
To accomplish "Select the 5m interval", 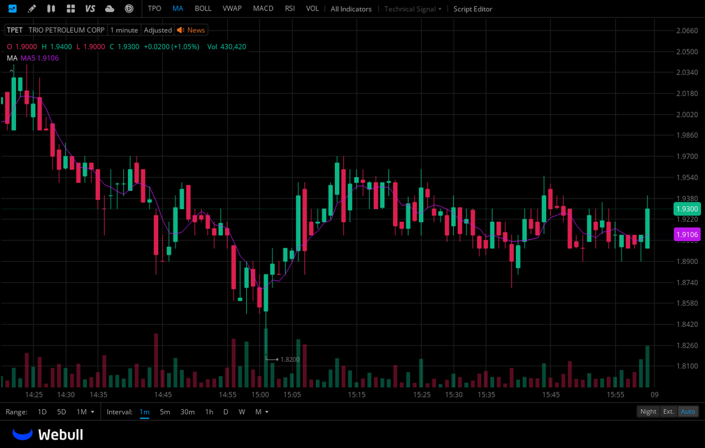I will tap(165, 412).
